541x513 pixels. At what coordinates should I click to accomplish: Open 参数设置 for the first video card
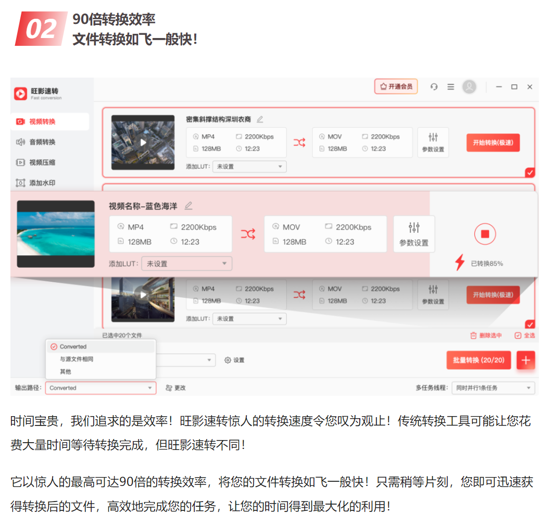coord(433,143)
